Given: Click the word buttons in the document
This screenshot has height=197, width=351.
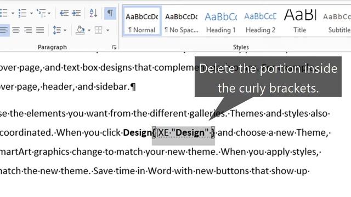Looking at the screenshot, I should (x=233, y=171).
